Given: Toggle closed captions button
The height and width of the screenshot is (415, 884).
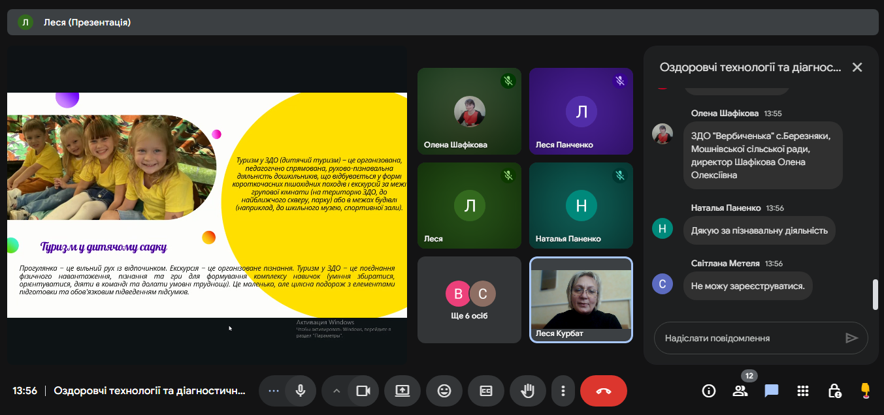Looking at the screenshot, I should pos(485,391).
